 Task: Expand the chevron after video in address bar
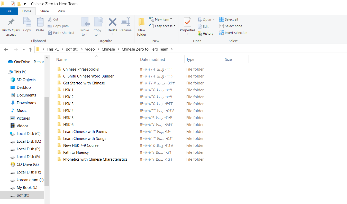98,49
